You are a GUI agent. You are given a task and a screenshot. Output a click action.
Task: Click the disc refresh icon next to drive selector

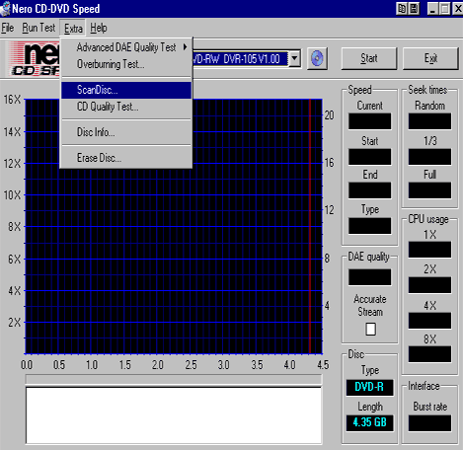(317, 58)
